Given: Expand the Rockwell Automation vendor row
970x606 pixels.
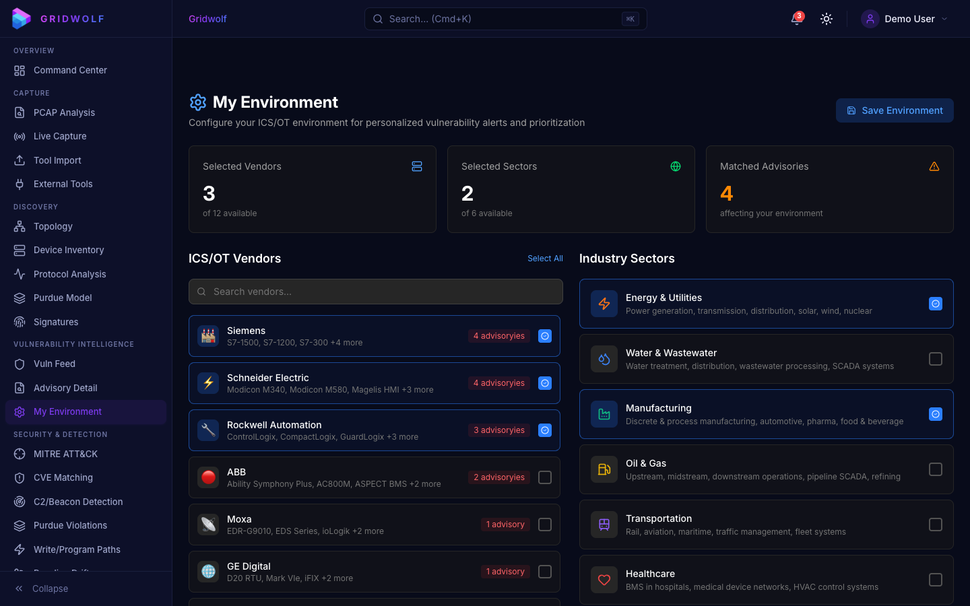Looking at the screenshot, I should [x=337, y=430].
